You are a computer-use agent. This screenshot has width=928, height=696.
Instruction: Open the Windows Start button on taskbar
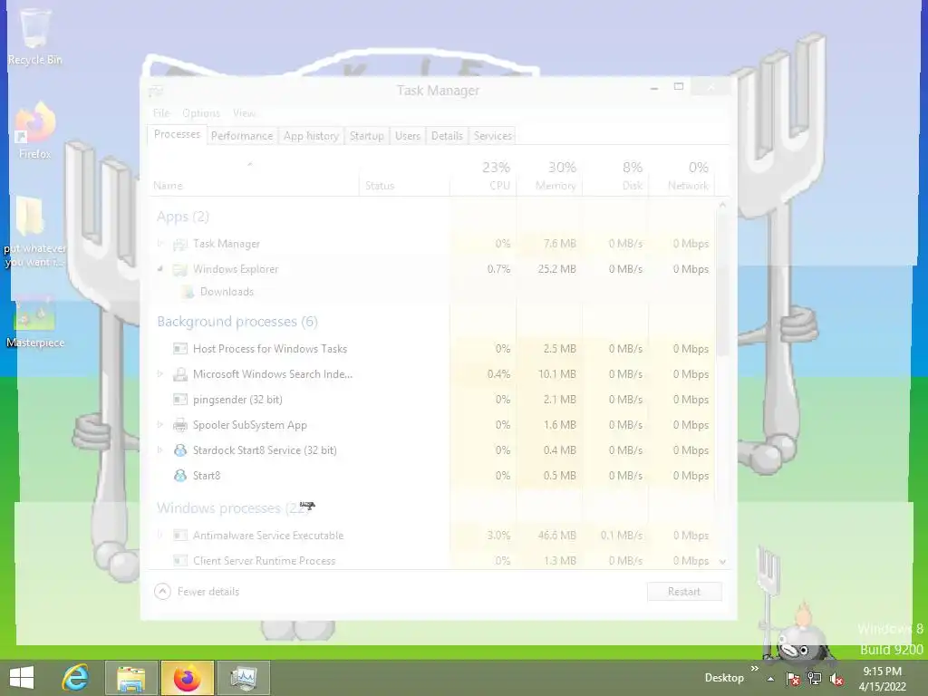[22, 678]
